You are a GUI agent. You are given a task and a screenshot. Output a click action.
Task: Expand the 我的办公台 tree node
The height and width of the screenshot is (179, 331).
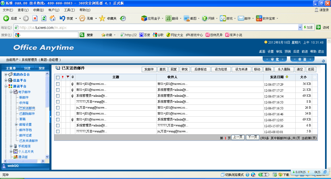(x=6, y=75)
